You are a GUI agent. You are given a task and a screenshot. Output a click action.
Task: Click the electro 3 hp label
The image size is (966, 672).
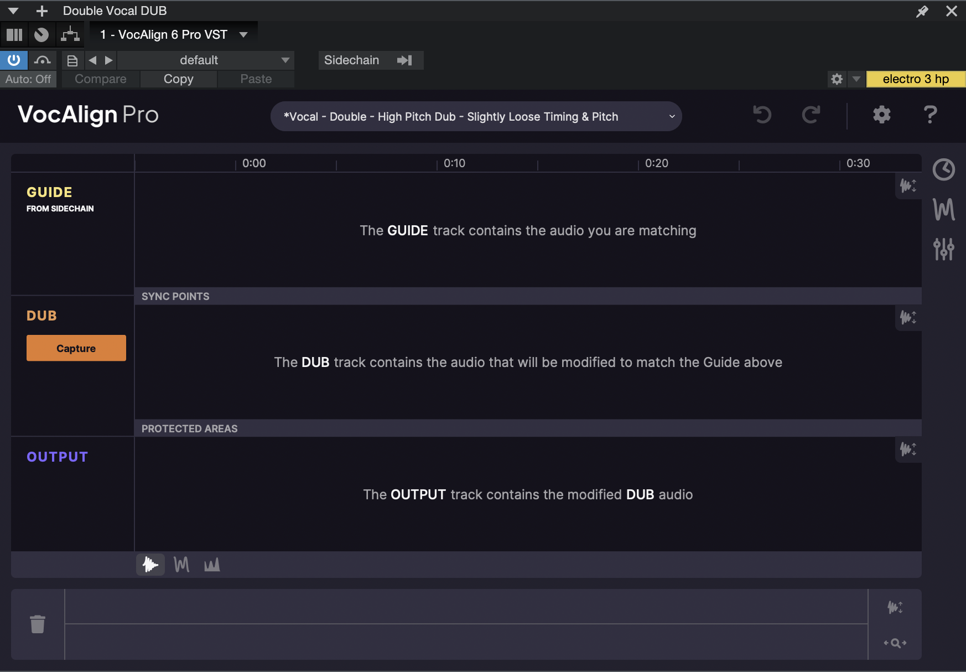pyautogui.click(x=915, y=79)
